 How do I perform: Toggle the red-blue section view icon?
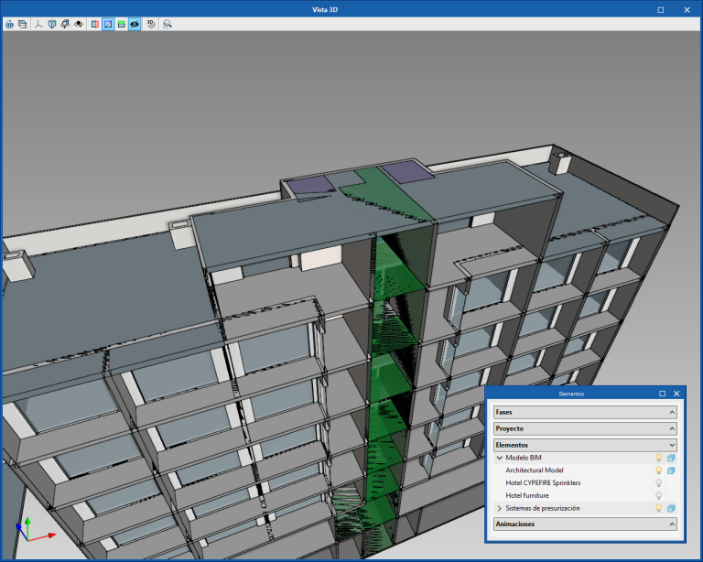click(x=95, y=25)
